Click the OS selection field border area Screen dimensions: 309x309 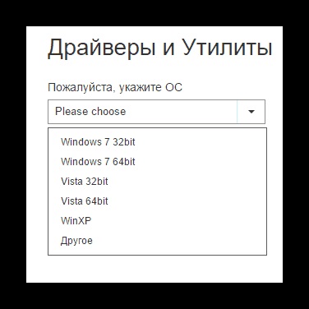point(156,112)
